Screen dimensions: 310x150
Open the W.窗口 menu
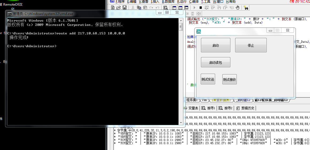pos(218,2)
